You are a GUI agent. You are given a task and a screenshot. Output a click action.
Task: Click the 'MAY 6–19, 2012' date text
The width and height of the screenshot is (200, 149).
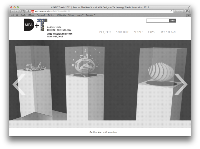[x=55, y=36]
